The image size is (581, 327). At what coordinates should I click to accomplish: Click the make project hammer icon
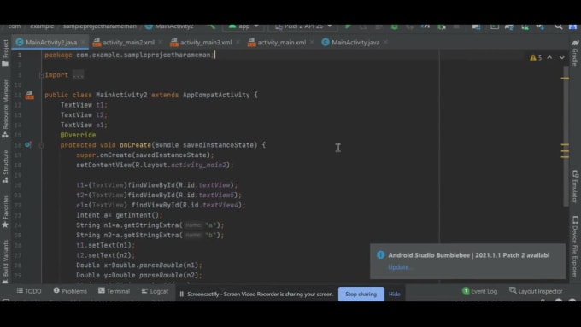[x=211, y=26]
